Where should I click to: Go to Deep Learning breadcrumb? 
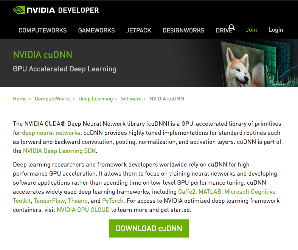(x=96, y=99)
